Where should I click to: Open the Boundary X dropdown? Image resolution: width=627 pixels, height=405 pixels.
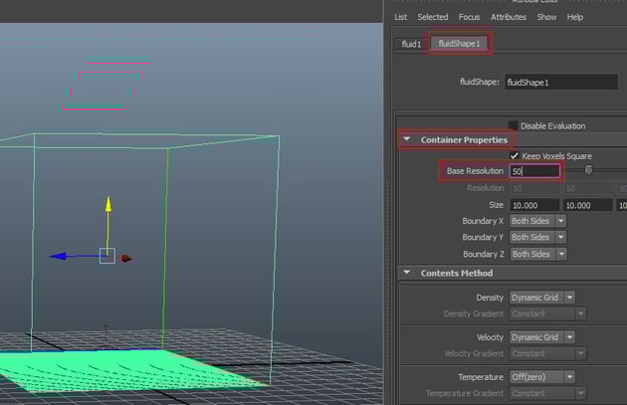(x=537, y=221)
